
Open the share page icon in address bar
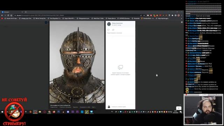click(x=141, y=15)
